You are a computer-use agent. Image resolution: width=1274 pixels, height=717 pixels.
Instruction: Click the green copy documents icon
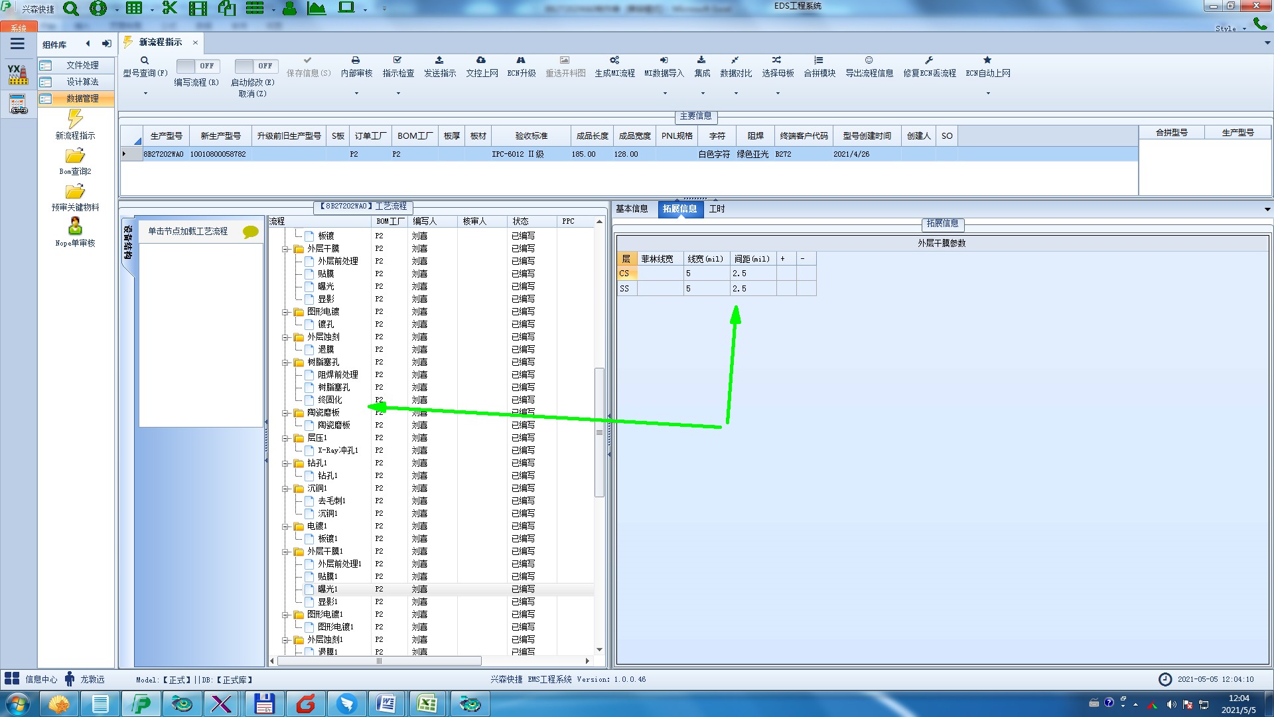[x=227, y=8]
